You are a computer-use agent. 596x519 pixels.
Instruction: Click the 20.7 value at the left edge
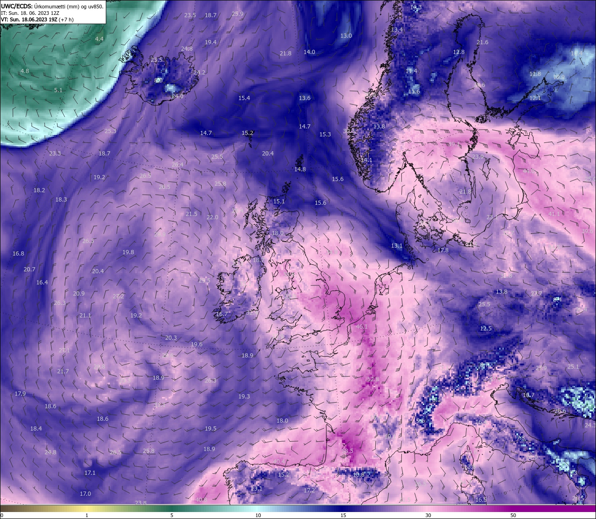pyautogui.click(x=29, y=270)
